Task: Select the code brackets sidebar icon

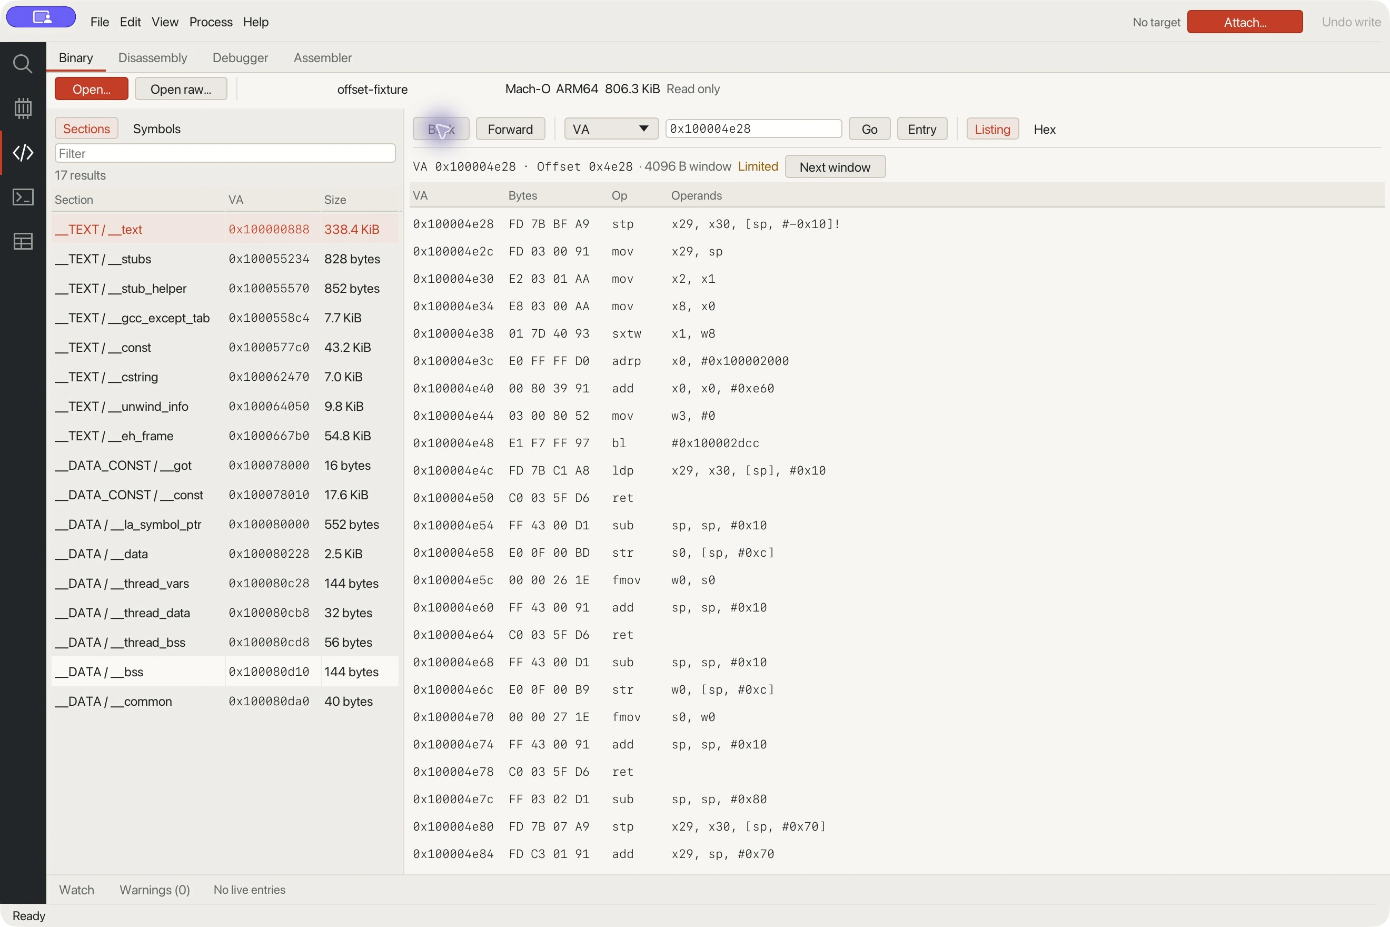Action: pyautogui.click(x=23, y=153)
